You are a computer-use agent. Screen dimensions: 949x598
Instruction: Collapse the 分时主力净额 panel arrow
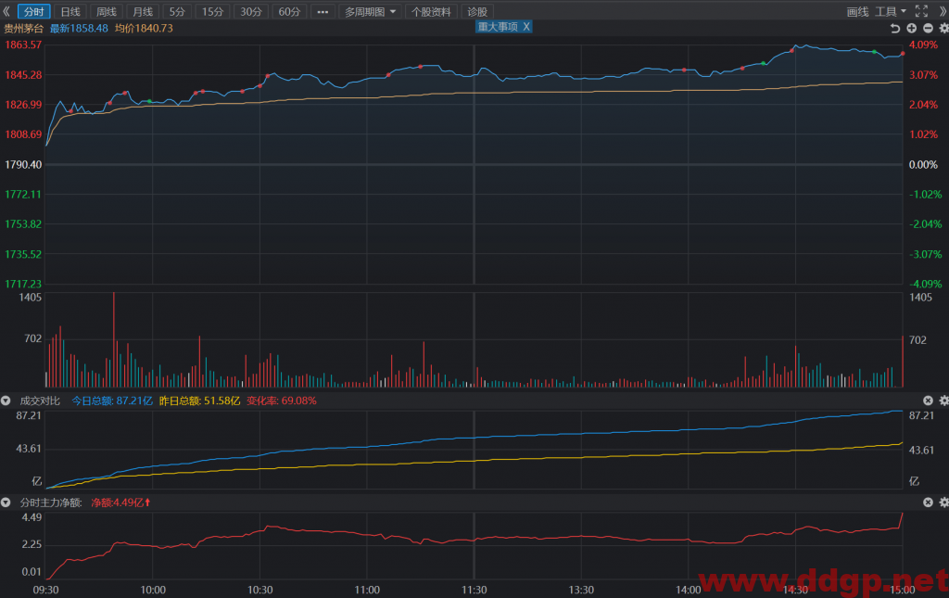click(x=6, y=503)
